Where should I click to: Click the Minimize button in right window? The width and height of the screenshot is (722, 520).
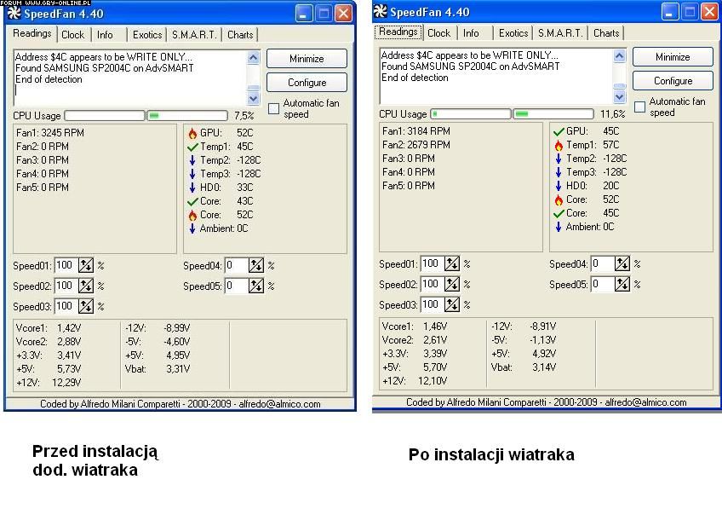click(x=673, y=57)
